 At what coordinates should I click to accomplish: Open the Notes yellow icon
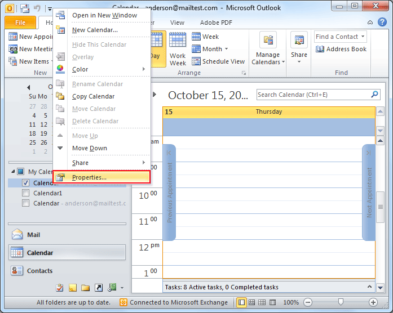(73, 288)
